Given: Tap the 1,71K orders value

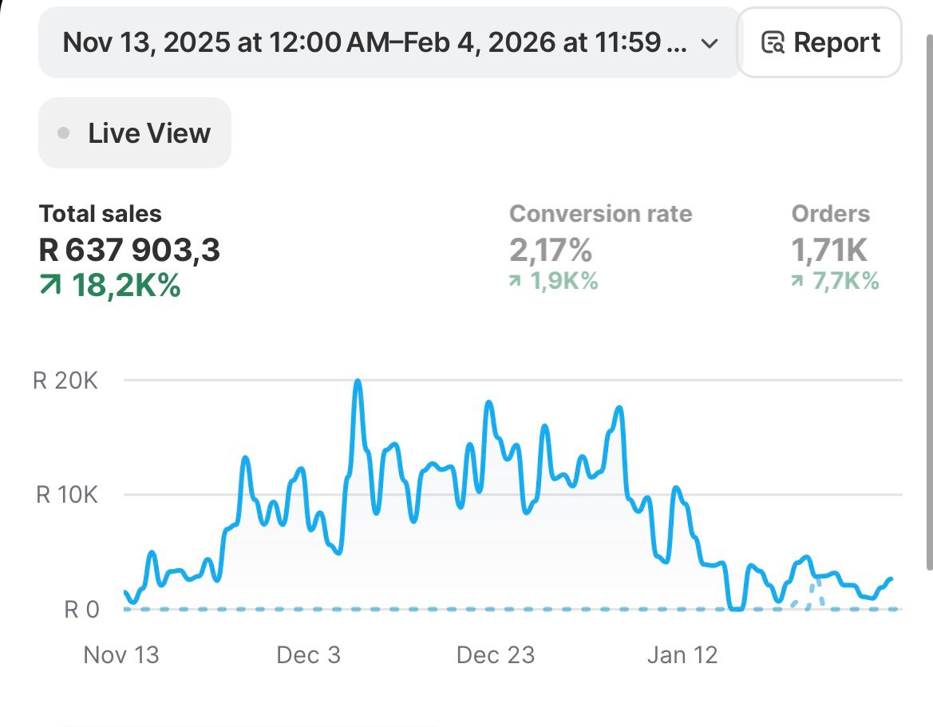Looking at the screenshot, I should (x=828, y=251).
